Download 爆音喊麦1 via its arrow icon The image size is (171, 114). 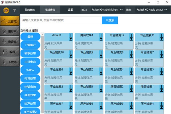[x=162, y=89]
